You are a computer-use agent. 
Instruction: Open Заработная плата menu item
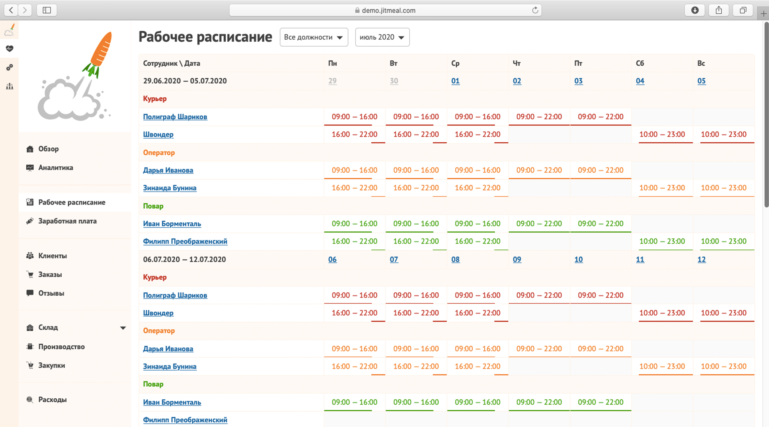pyautogui.click(x=67, y=221)
